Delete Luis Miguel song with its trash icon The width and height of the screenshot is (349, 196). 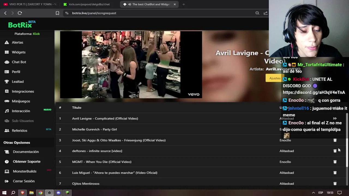click(335, 173)
